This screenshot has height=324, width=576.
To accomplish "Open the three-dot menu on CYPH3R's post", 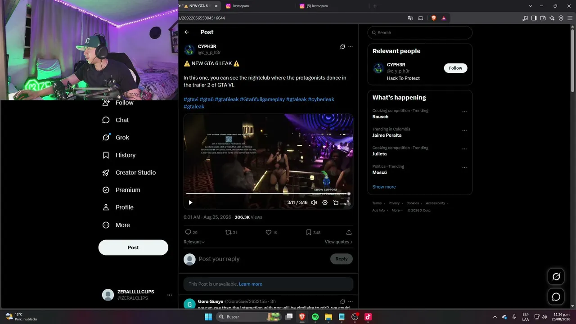I will point(351,47).
